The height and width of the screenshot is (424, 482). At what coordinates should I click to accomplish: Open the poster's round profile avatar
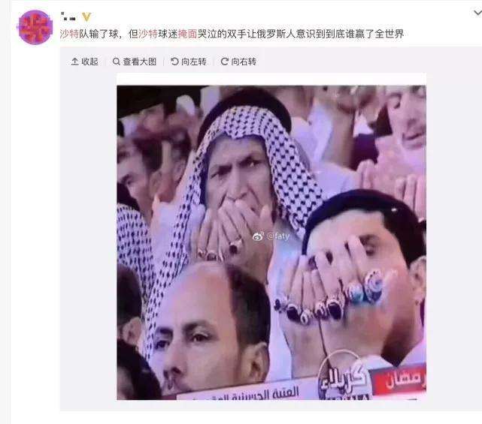tap(35, 27)
